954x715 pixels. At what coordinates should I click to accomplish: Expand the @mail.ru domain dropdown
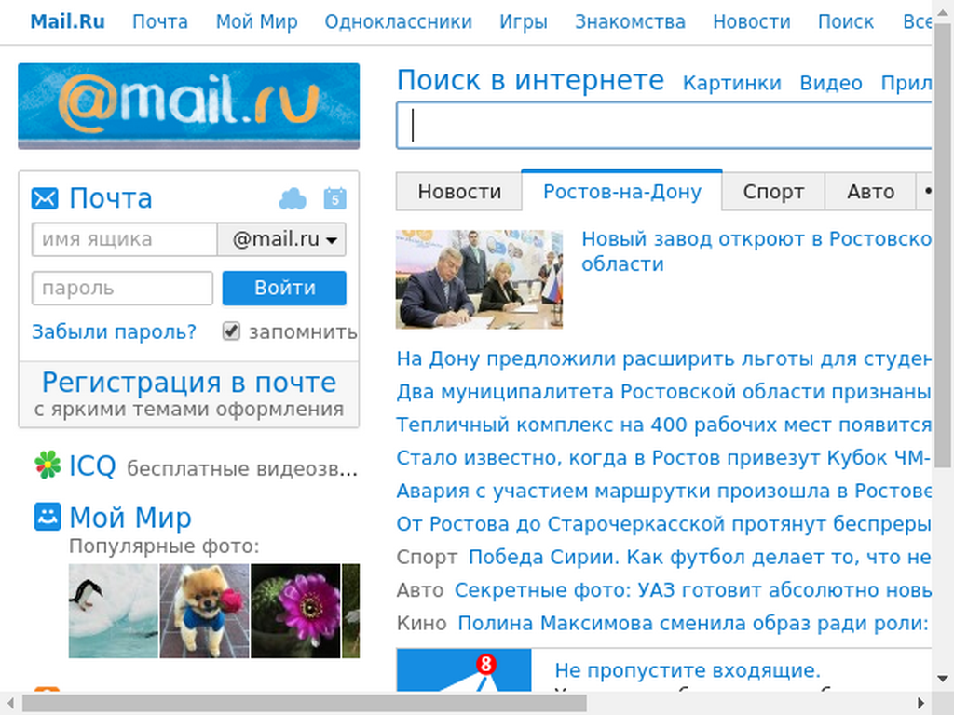[x=281, y=239]
